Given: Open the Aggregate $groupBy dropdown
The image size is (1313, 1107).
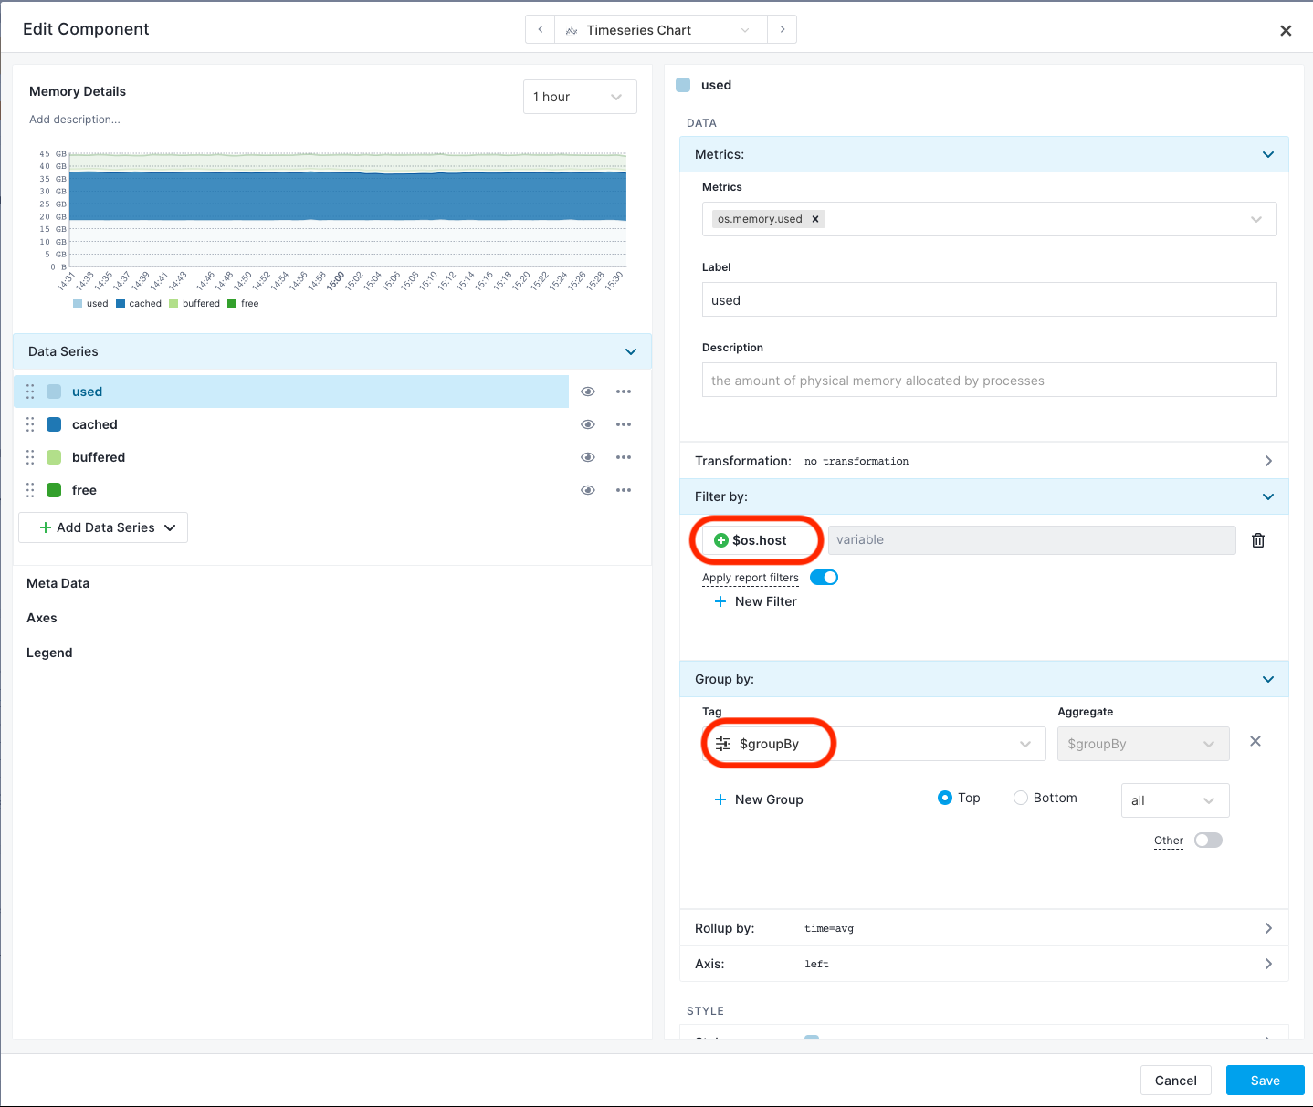Looking at the screenshot, I should click(1143, 744).
